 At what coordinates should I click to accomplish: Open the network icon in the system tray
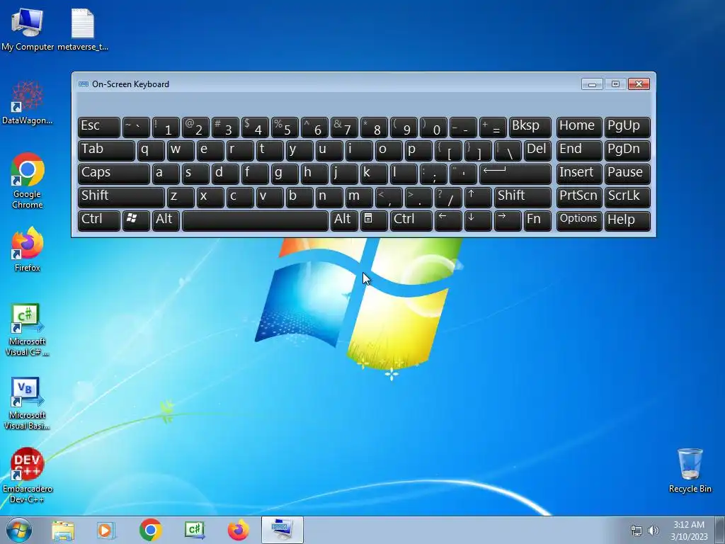tap(636, 531)
